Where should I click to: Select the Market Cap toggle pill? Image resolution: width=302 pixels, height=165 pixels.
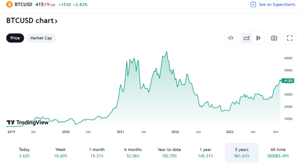[x=41, y=38]
